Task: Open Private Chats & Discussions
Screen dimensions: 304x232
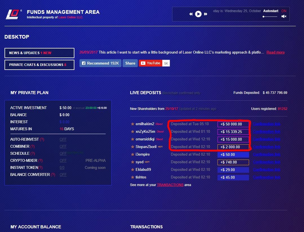Action: [39, 65]
